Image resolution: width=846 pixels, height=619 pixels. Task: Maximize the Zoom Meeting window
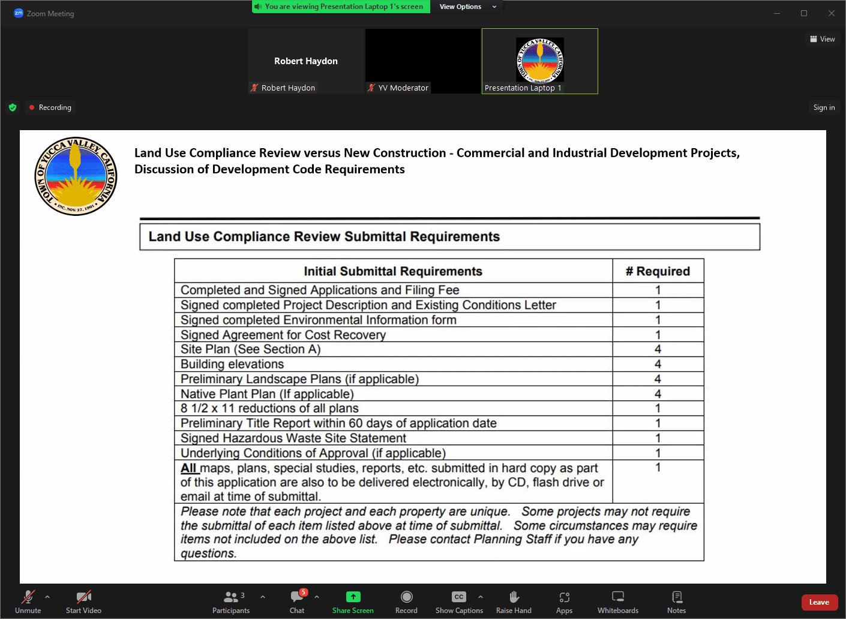[x=804, y=13]
